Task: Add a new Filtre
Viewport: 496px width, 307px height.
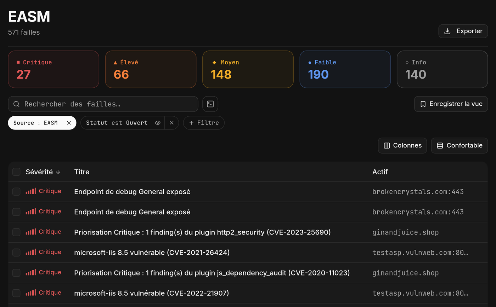Action: (204, 123)
